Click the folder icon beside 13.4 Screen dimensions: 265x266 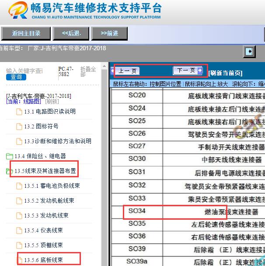point(10,156)
